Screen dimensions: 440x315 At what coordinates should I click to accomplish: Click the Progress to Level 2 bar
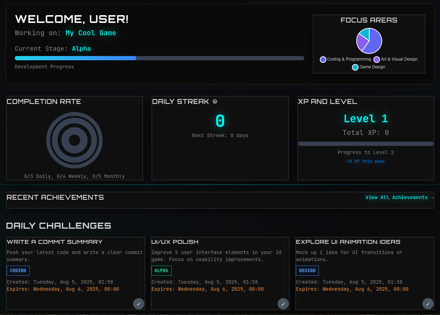[366, 143]
